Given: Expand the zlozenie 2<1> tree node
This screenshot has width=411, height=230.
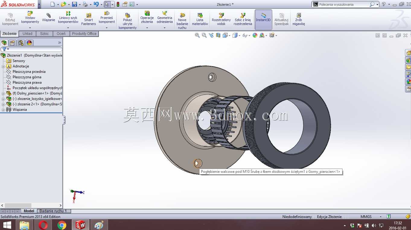Looking at the screenshot, I should 3,104.
